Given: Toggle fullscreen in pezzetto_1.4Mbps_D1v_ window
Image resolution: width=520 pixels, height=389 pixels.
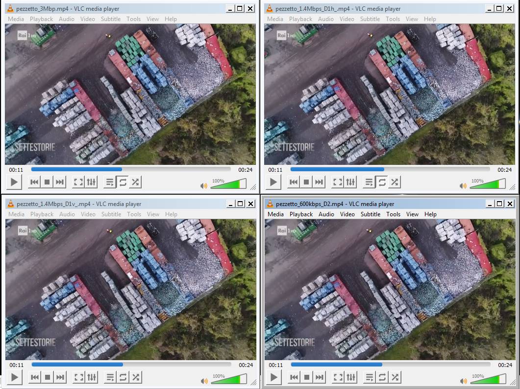Looking at the screenshot, I should pos(79,377).
